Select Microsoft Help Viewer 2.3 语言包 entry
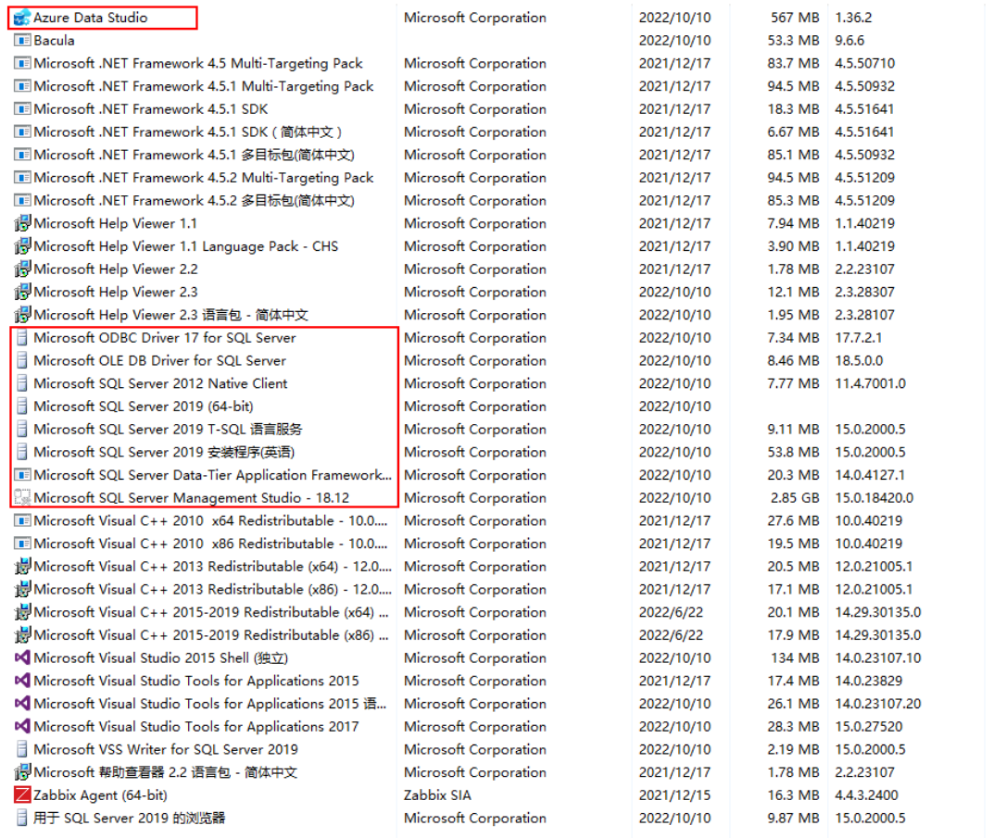994x838 pixels. tap(170, 315)
